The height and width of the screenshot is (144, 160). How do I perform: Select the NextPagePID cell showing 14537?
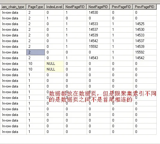(98, 30)
